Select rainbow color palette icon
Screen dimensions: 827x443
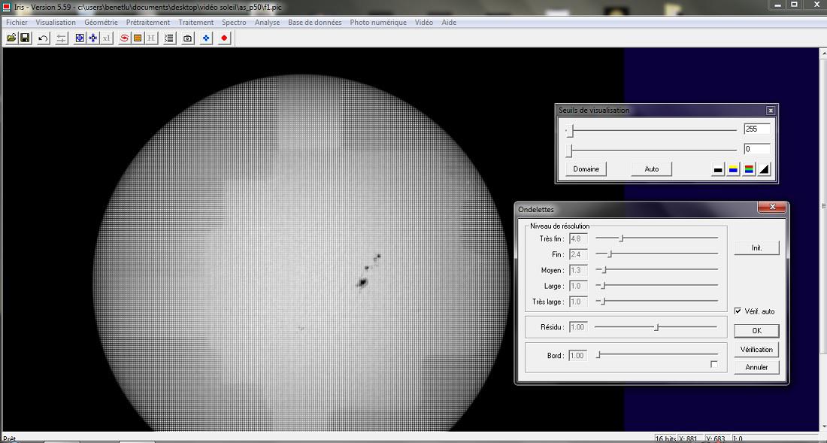748,169
